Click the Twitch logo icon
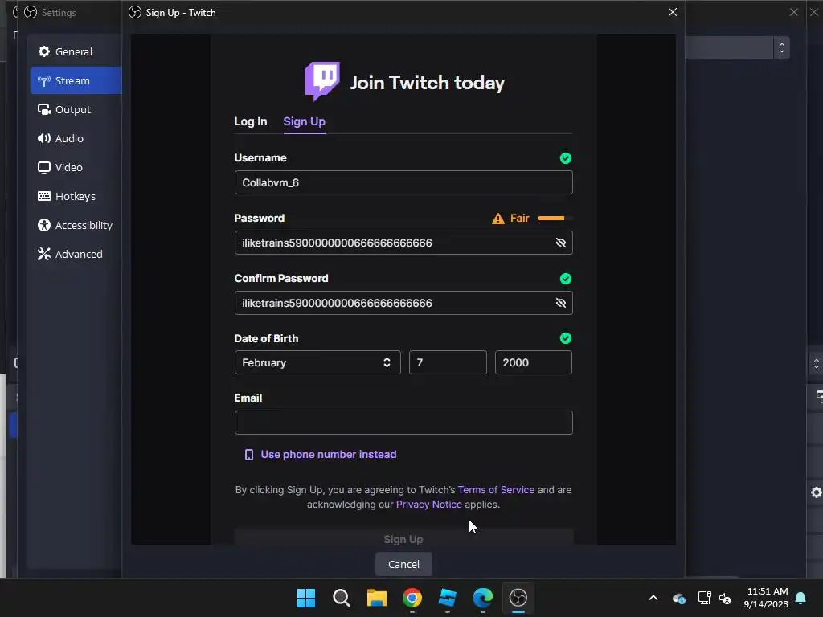 click(321, 81)
